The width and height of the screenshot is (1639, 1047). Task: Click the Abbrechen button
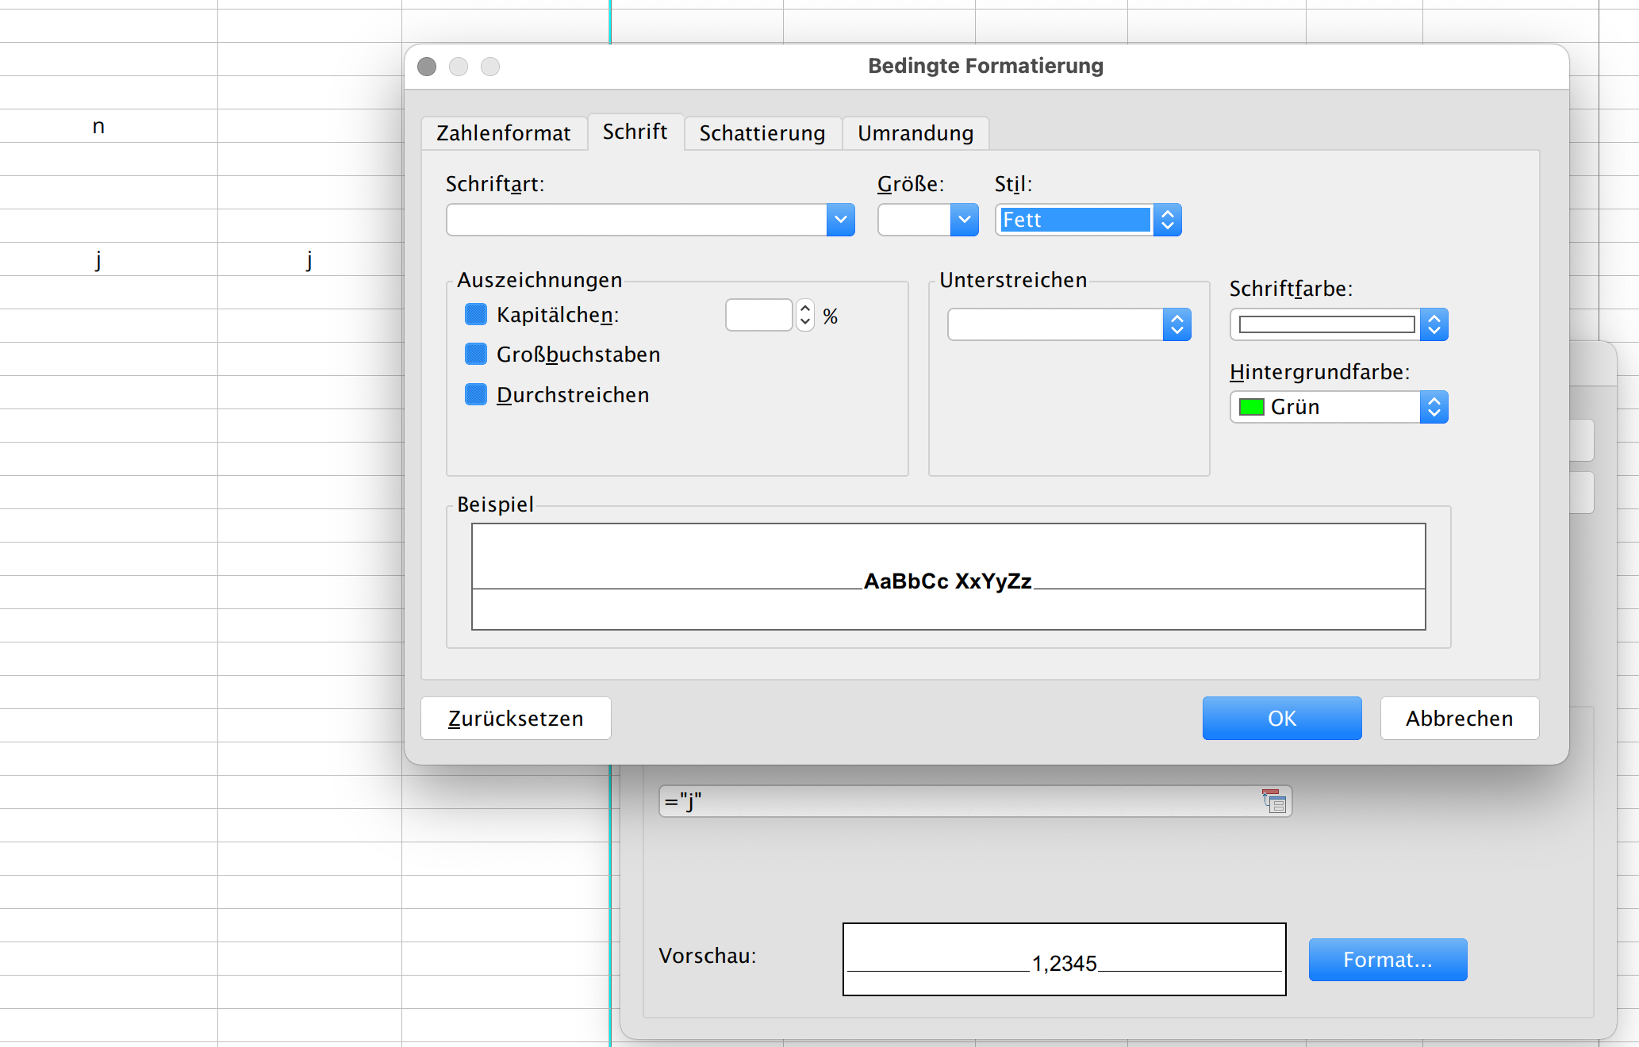point(1460,719)
